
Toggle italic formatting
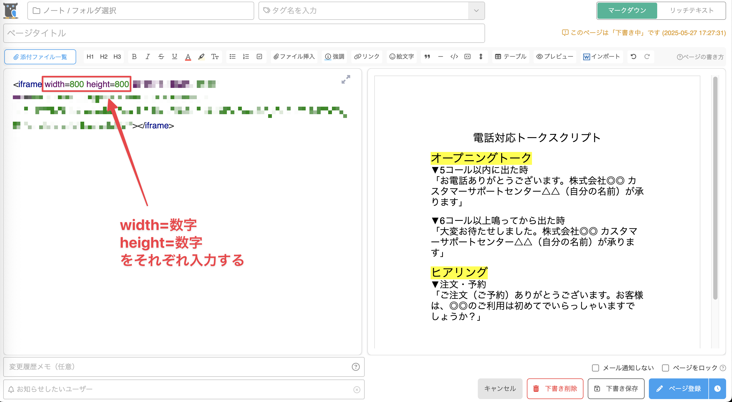click(147, 57)
